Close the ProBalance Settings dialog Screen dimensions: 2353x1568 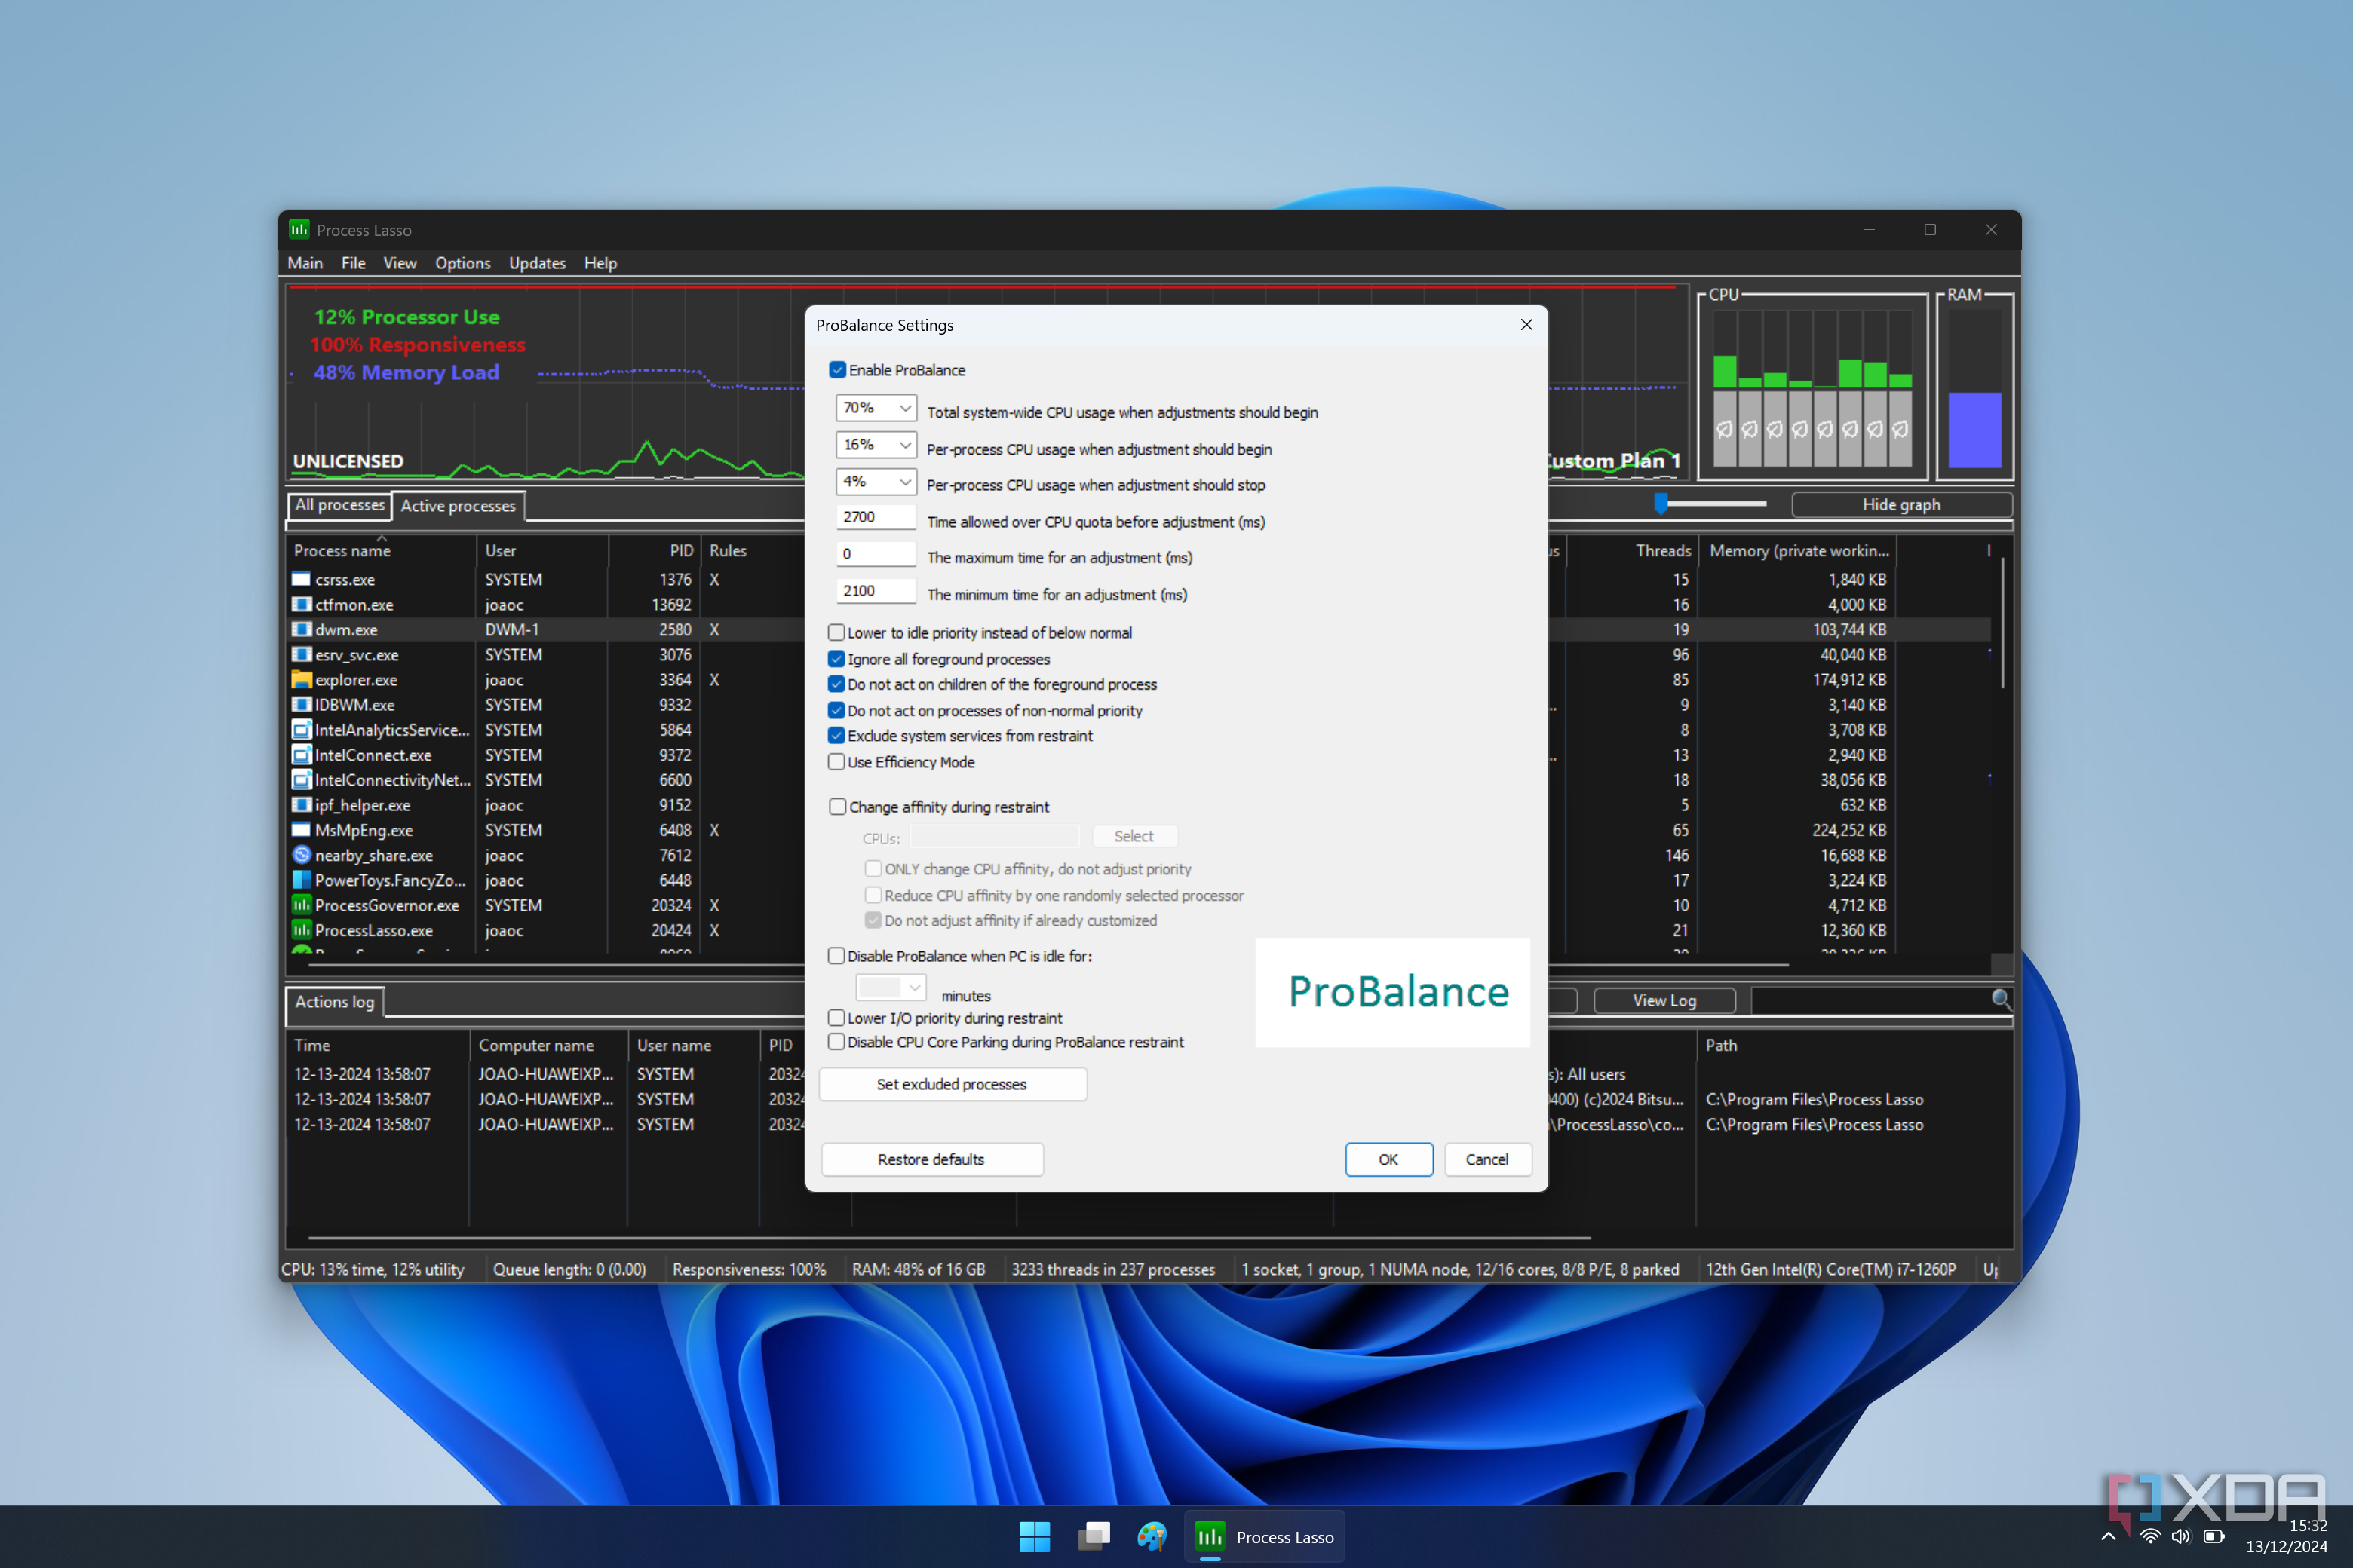pos(1526,325)
